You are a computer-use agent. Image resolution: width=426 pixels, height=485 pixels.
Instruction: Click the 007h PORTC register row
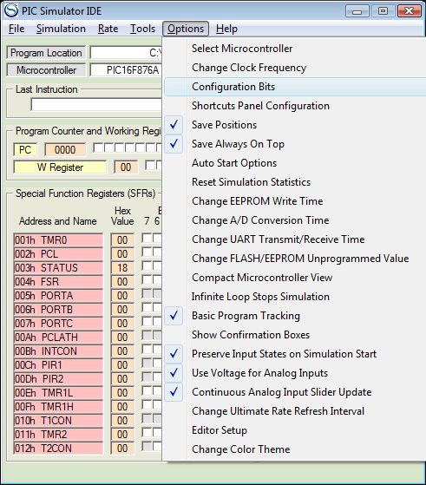[58, 324]
